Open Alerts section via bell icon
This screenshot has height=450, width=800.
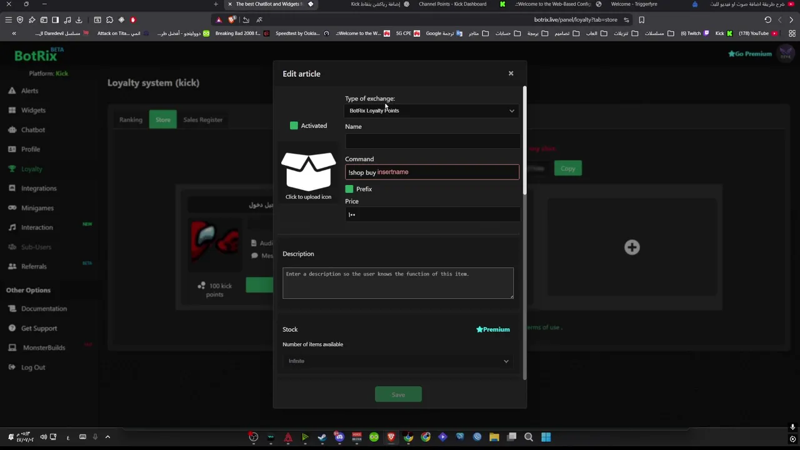[x=12, y=91]
